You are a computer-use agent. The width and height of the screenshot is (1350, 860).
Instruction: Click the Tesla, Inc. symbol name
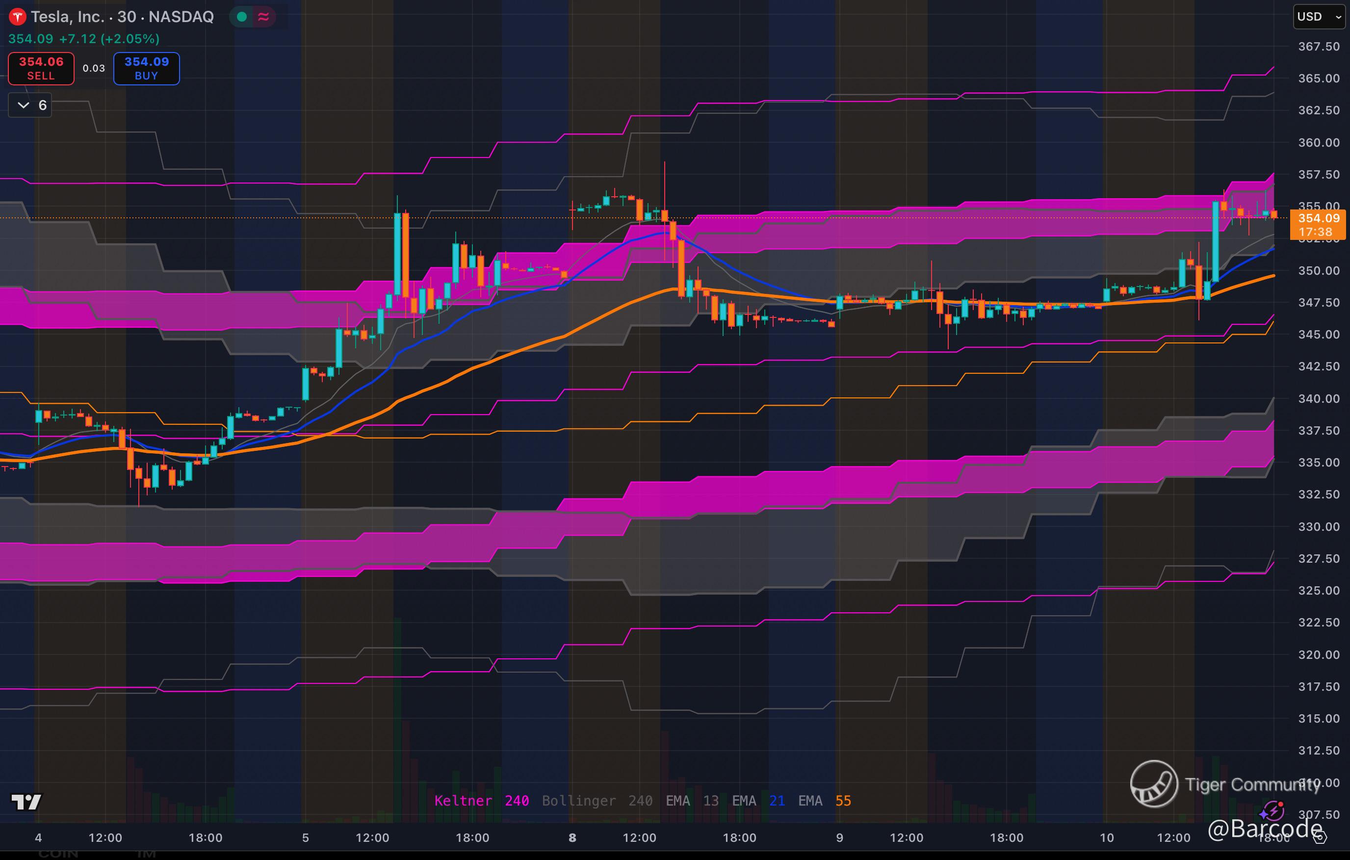[67, 17]
